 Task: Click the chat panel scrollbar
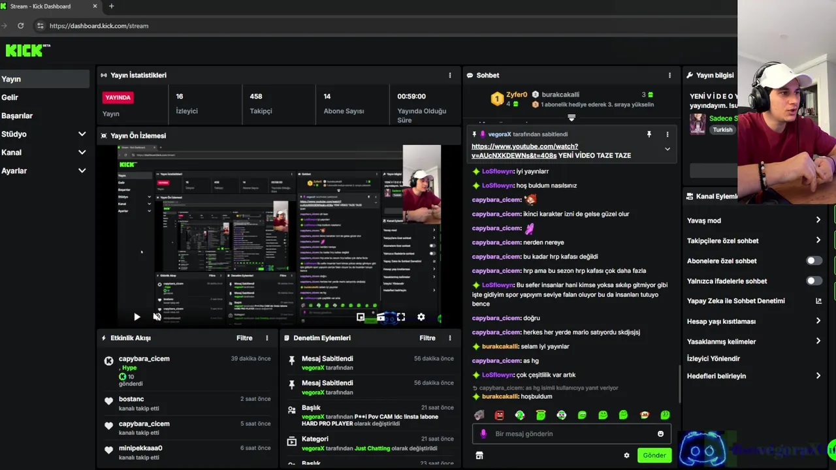(679, 385)
